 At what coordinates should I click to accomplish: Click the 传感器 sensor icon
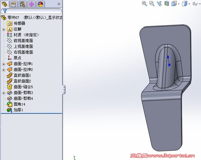10,23
